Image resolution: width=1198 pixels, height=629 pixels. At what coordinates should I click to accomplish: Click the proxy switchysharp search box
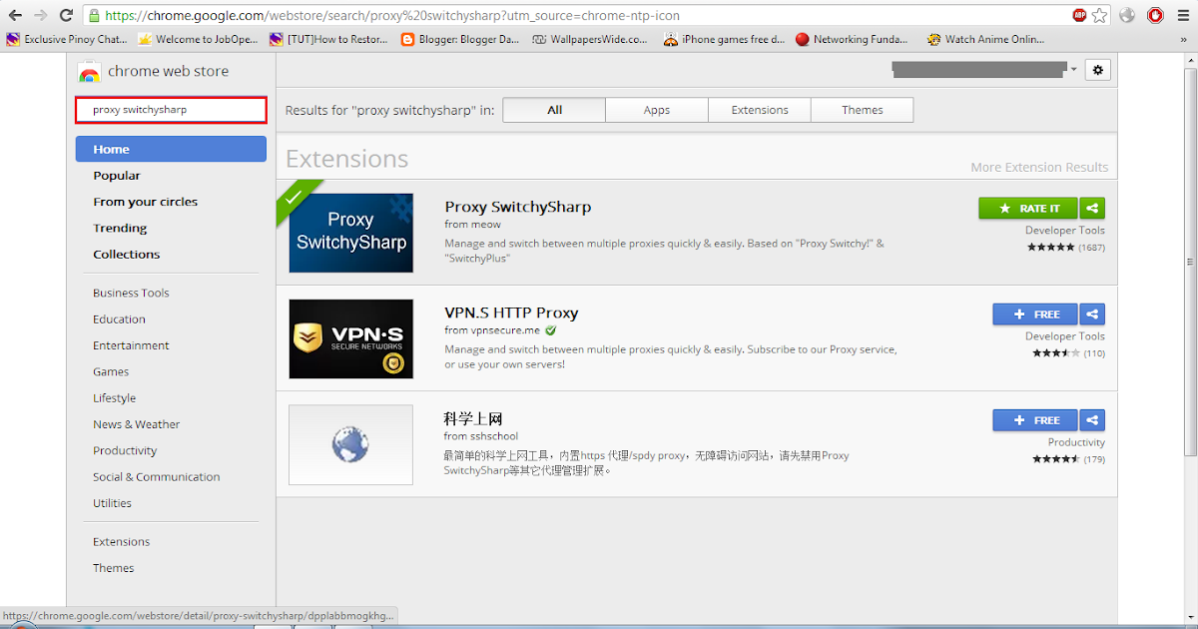(171, 110)
